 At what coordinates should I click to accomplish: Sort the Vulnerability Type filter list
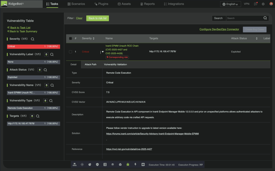[x=45, y=101]
